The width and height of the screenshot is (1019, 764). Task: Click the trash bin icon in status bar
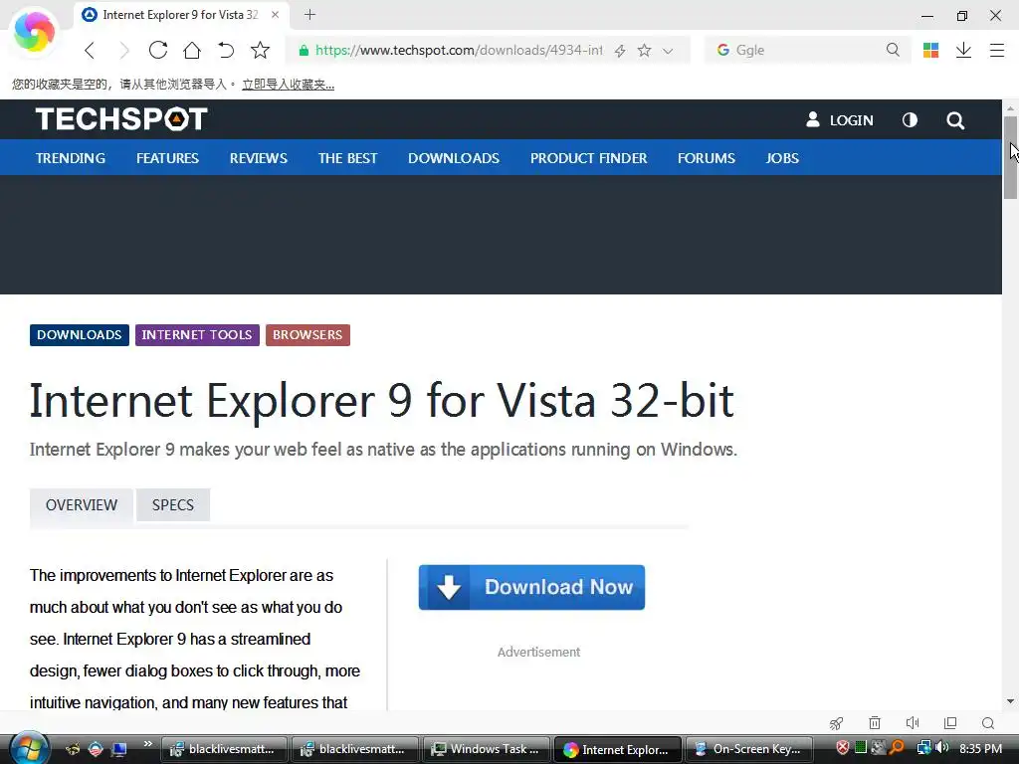coord(875,723)
